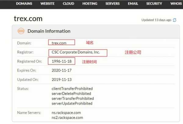Click the Domain: field label
The width and height of the screenshot is (183, 124).
click(x=24, y=43)
